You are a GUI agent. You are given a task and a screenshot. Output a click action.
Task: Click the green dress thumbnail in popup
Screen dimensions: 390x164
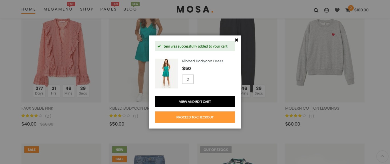click(x=166, y=74)
